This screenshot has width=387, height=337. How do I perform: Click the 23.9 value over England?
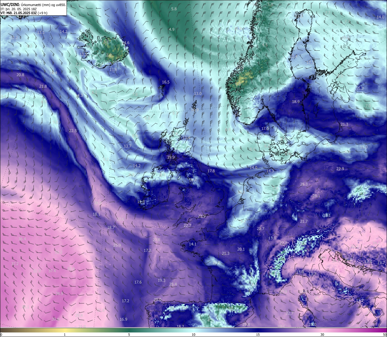tap(202, 216)
